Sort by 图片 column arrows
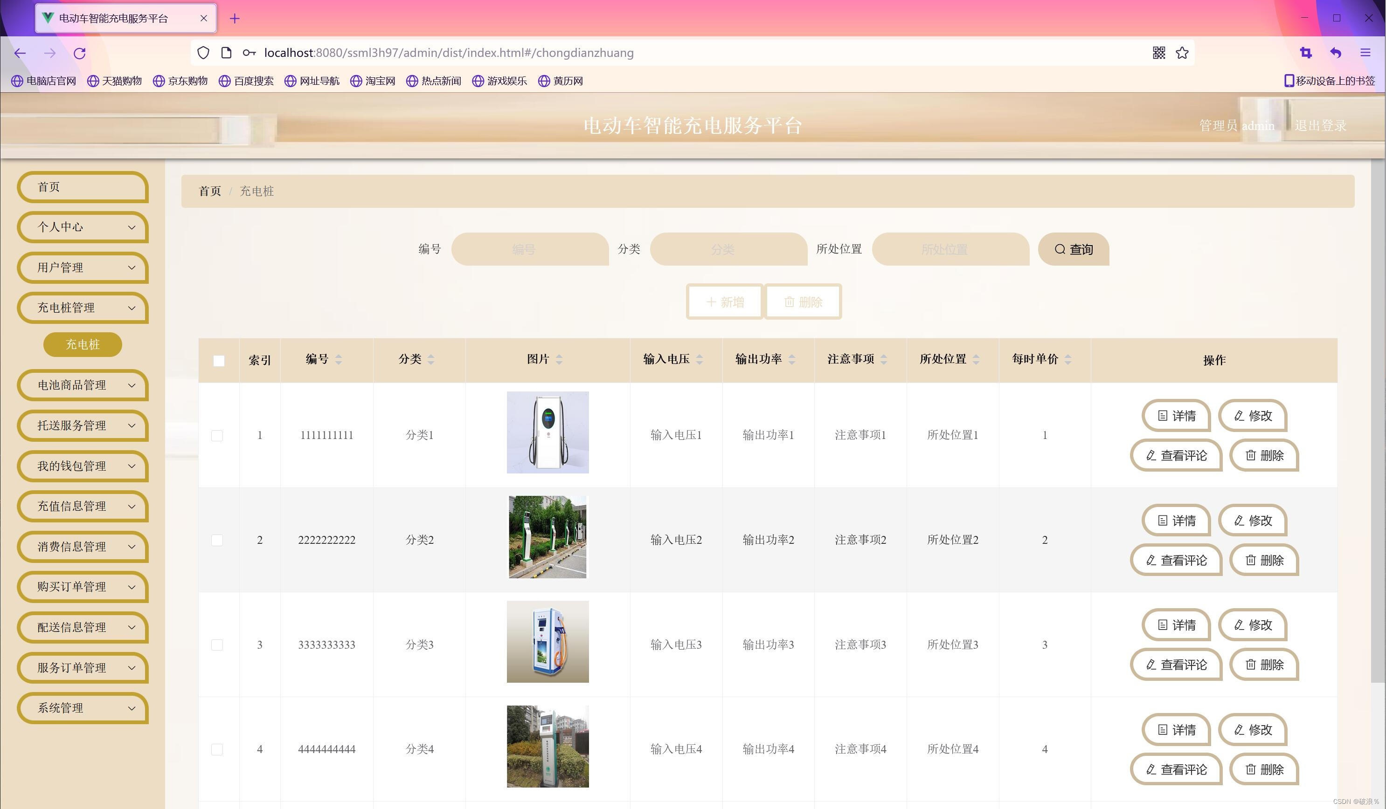1386x809 pixels. point(559,359)
